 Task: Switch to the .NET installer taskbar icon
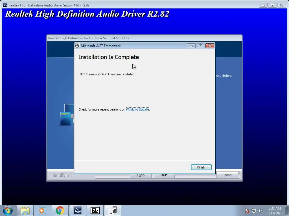(x=112, y=210)
